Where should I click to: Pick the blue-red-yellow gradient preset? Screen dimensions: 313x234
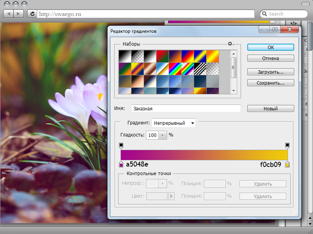[x=188, y=57]
